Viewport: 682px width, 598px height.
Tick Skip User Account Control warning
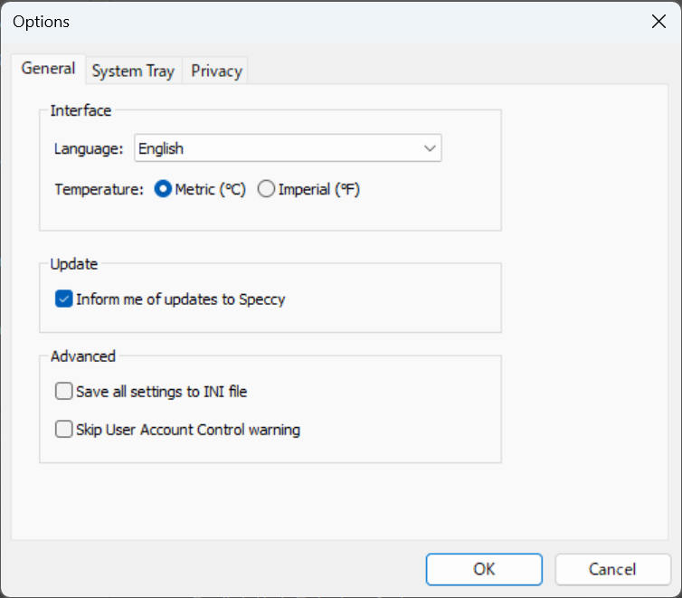coord(64,430)
